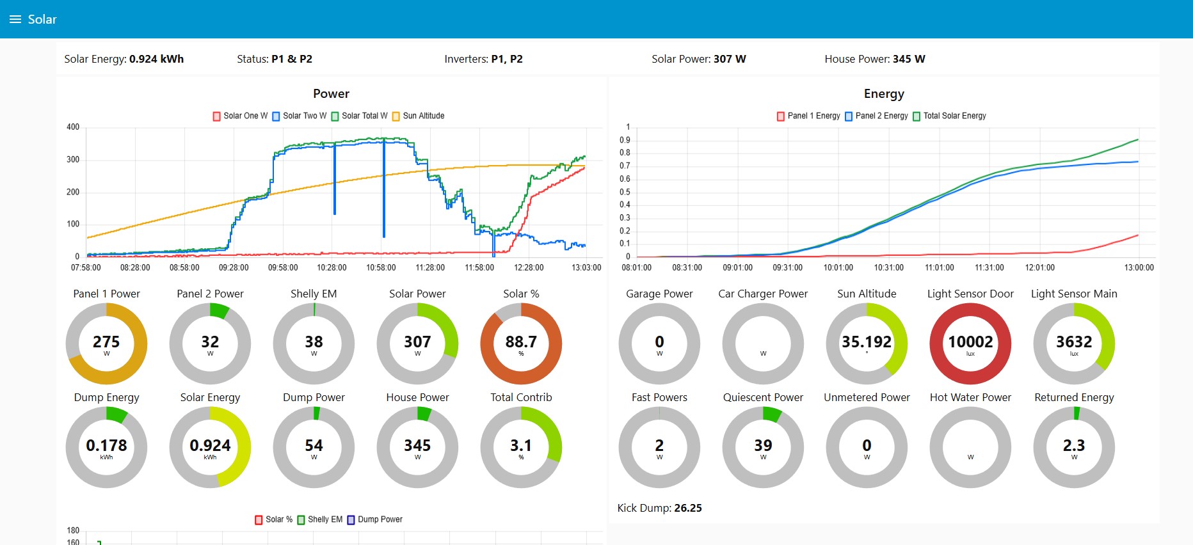Click the "Solar Energy: 0.924 kWh" header text
The image size is (1193, 545).
124,59
